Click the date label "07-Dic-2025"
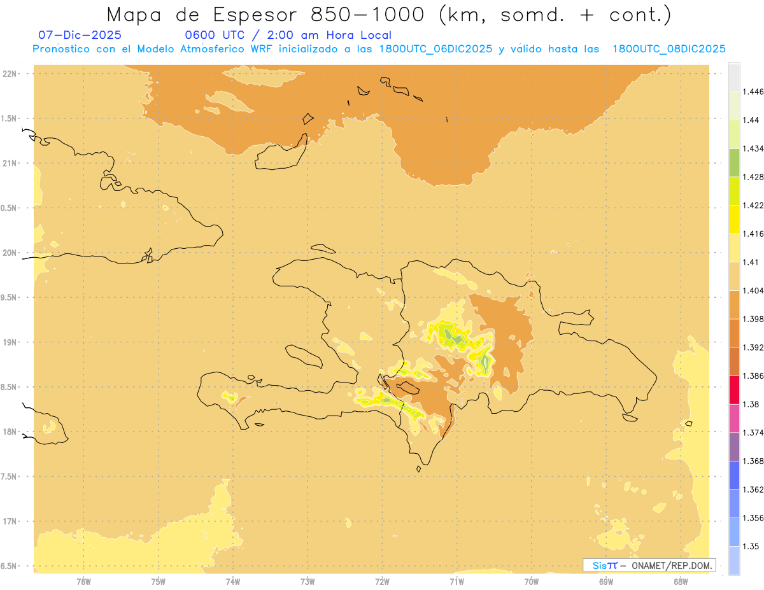 80,35
